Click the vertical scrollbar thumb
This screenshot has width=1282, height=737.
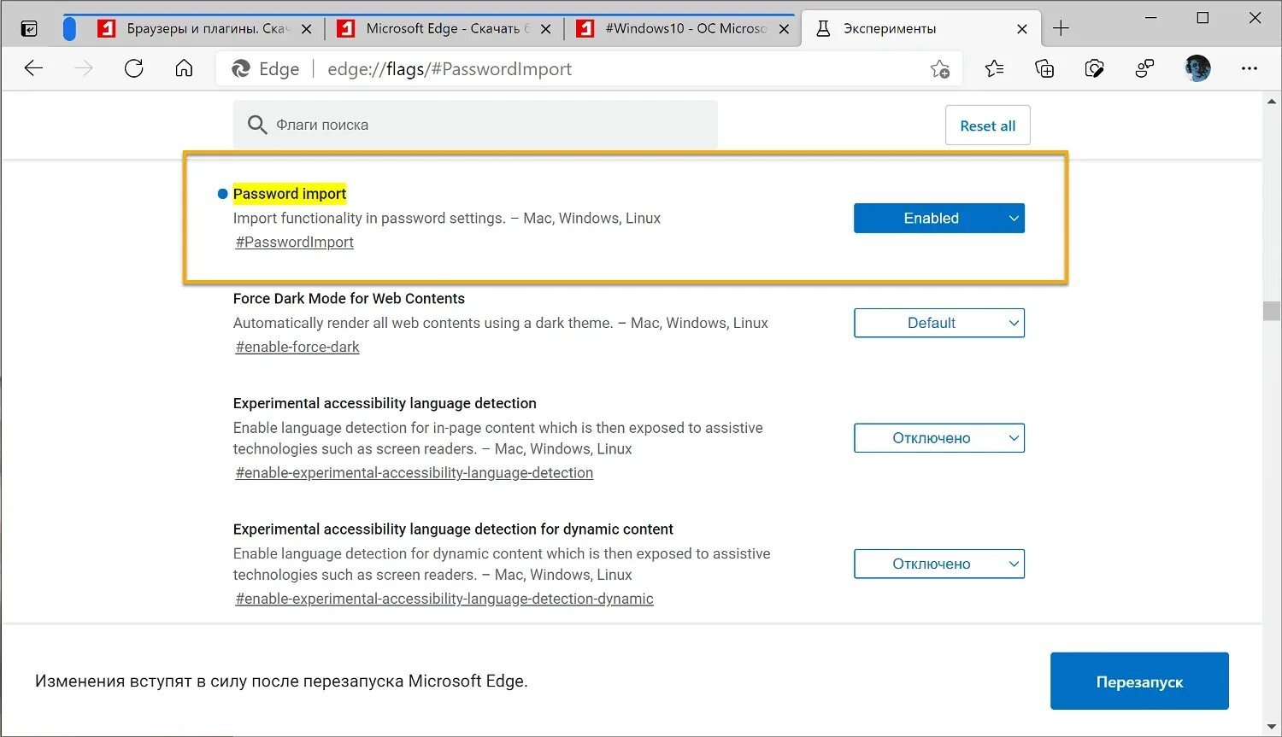(1271, 310)
